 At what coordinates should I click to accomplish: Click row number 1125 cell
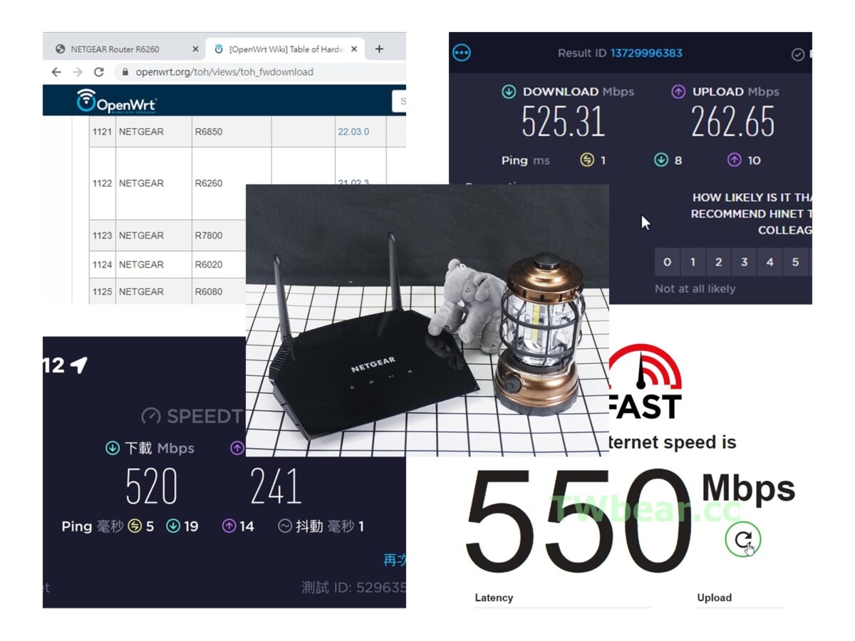point(102,291)
